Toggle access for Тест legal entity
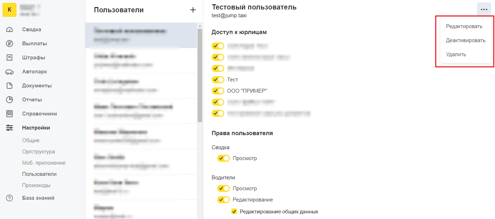495x219 pixels. (218, 80)
